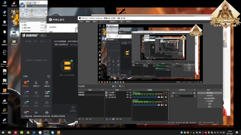The image size is (241, 135).
Task: Click 开始录制 button in OBS Controls
Action: pos(210,96)
